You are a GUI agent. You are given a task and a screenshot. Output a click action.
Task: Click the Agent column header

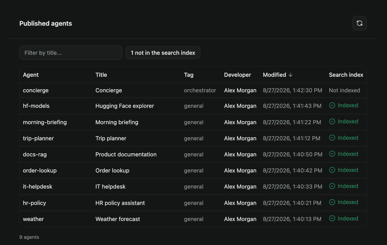(x=31, y=75)
